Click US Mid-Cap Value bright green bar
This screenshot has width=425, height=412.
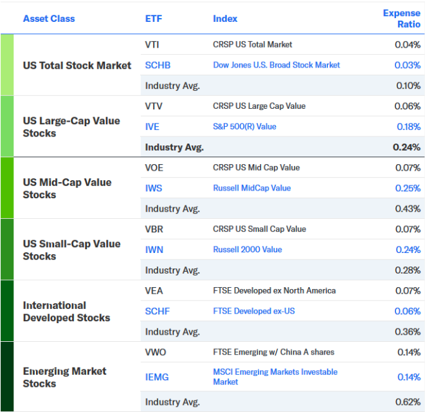(x=7, y=188)
